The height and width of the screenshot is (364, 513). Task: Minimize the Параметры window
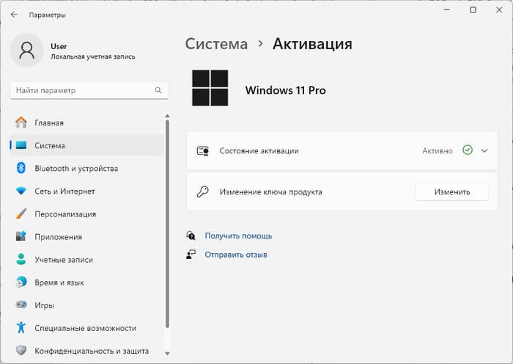[x=447, y=10]
